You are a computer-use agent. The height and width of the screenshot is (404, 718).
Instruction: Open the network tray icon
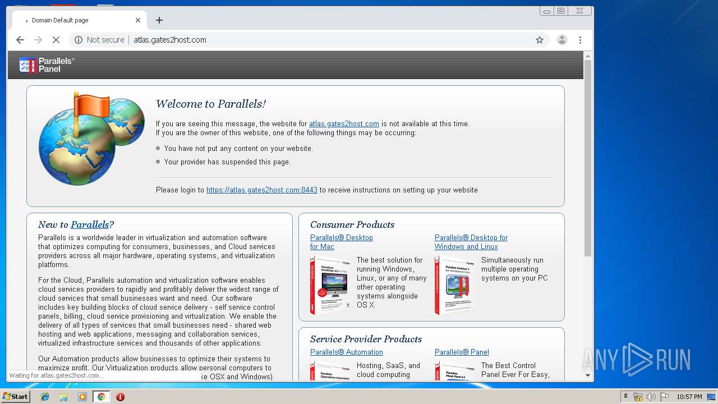click(x=638, y=397)
